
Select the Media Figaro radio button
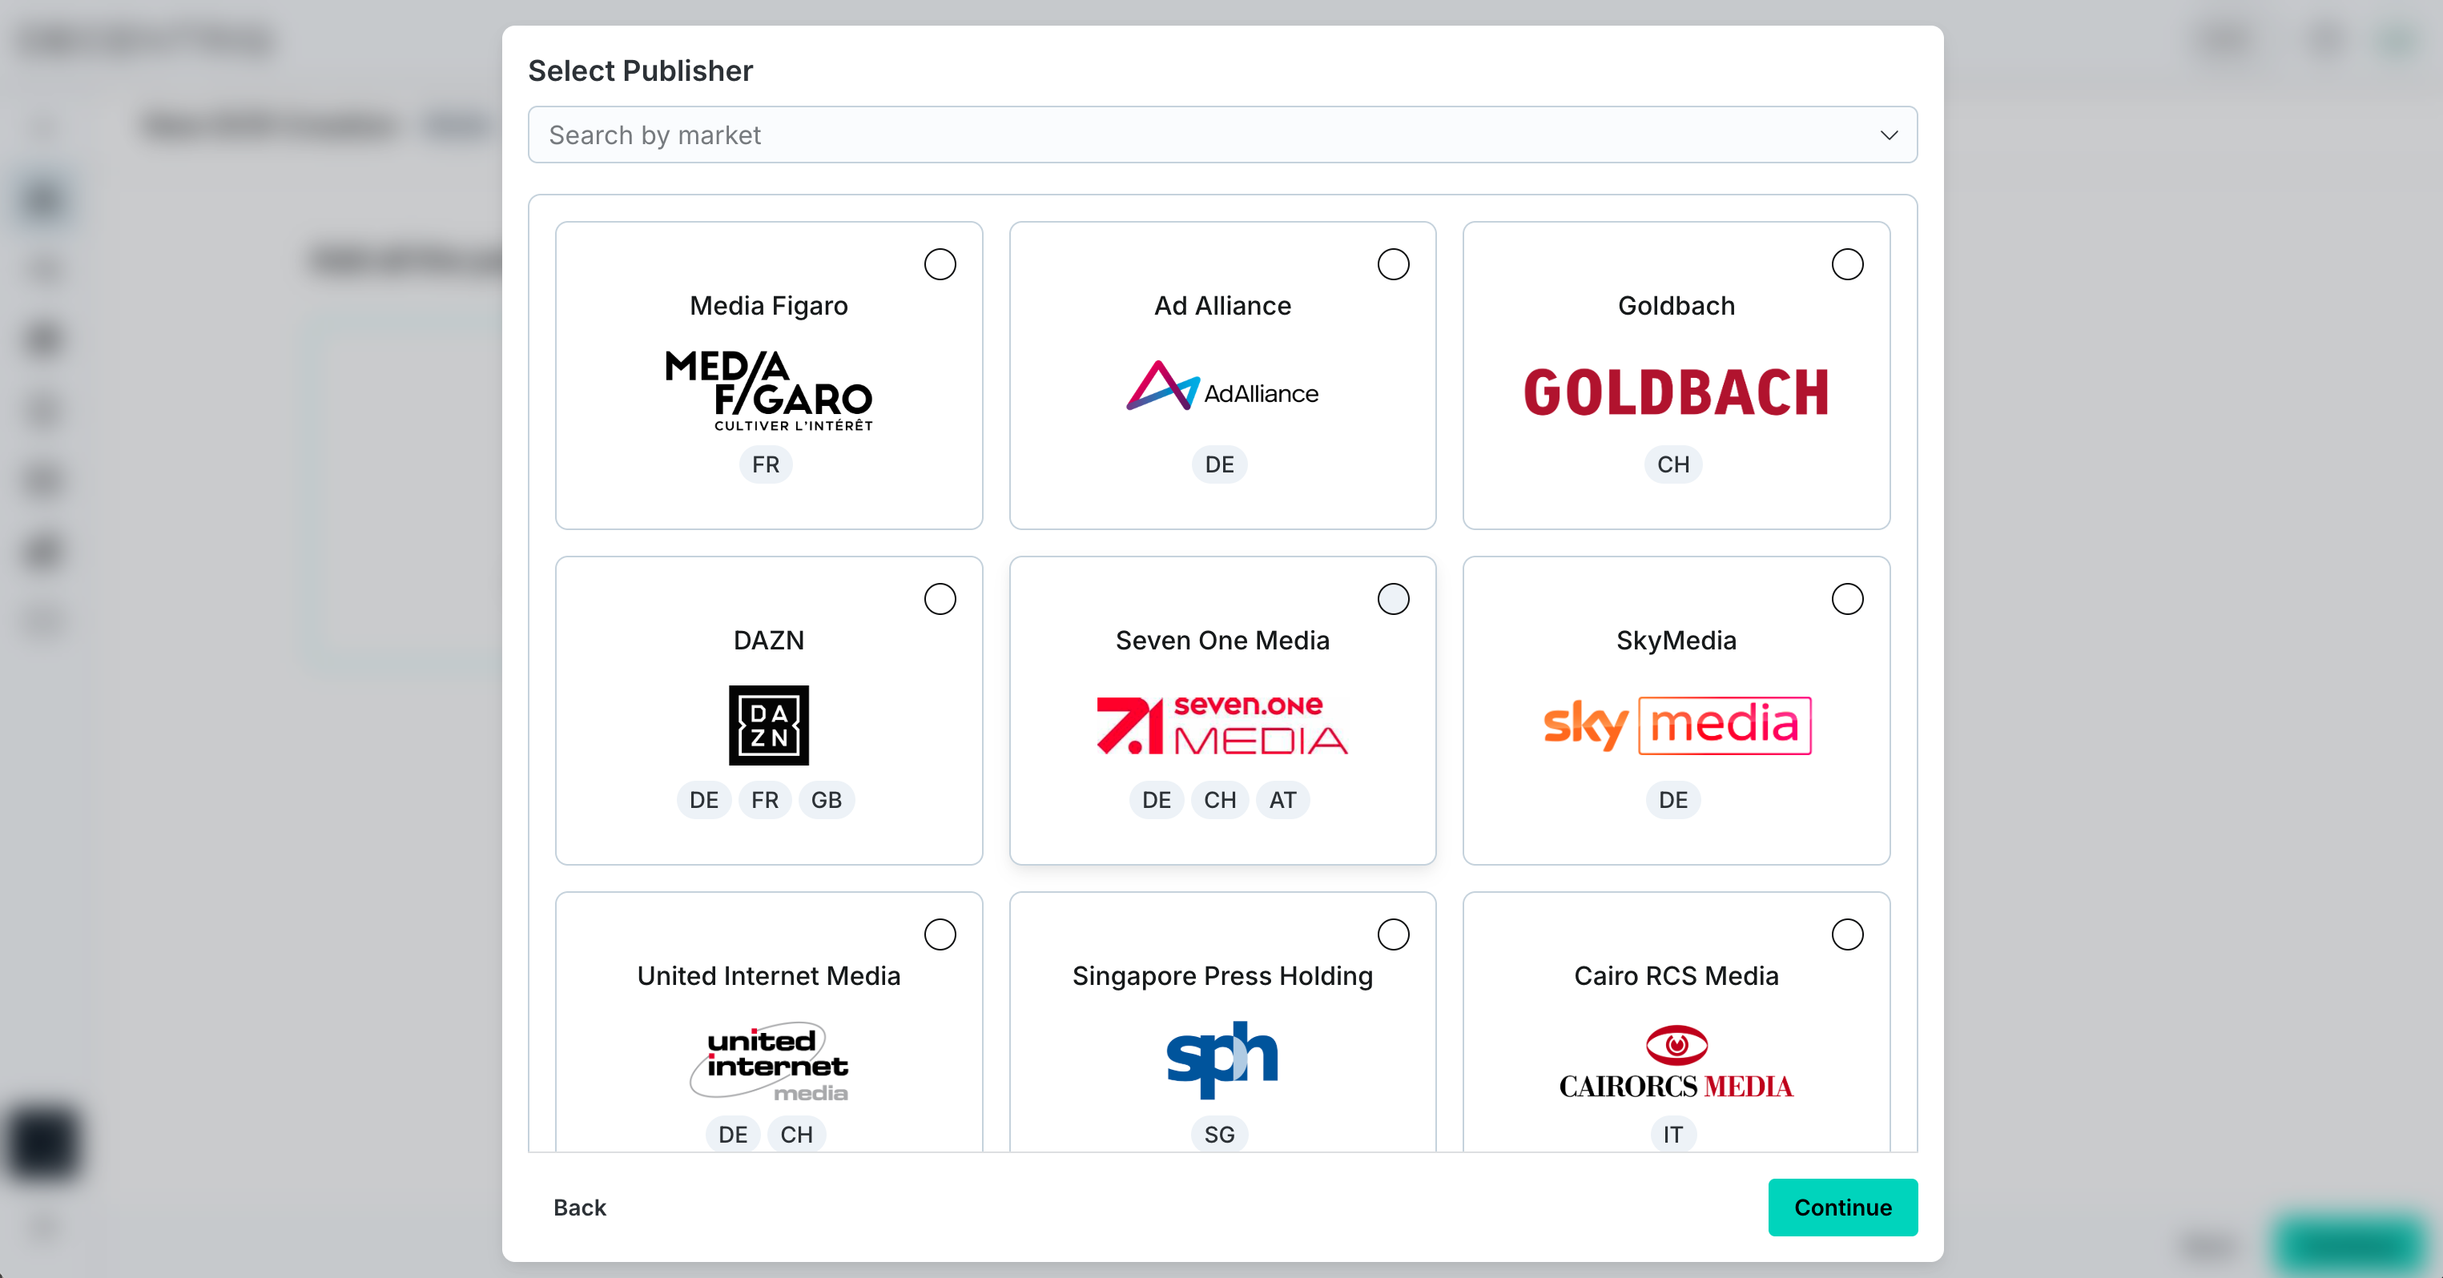pos(940,264)
